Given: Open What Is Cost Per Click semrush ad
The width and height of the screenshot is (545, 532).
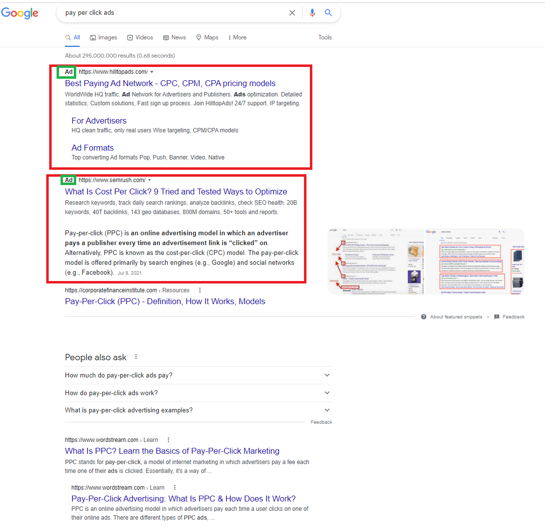Looking at the screenshot, I should click(176, 191).
